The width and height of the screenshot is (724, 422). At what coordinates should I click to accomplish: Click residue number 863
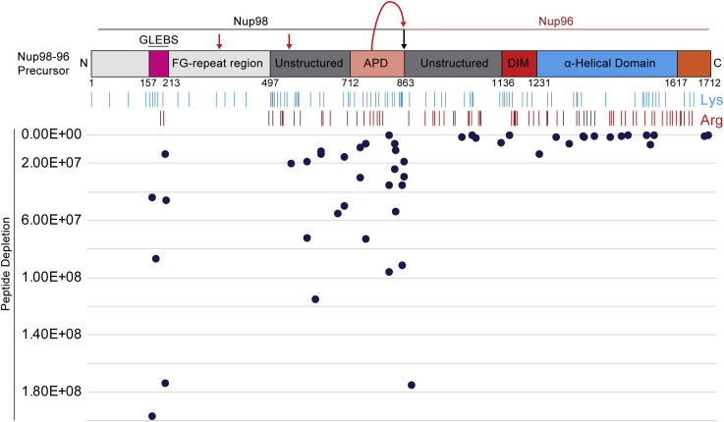[x=406, y=83]
